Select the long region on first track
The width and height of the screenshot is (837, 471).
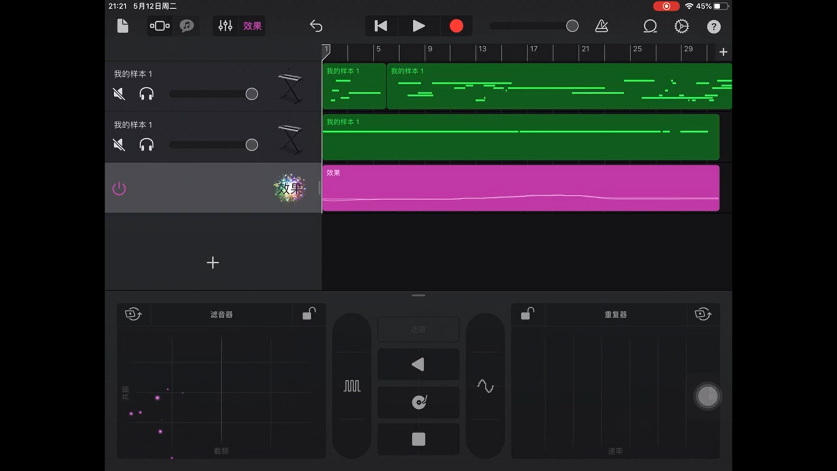point(559,86)
